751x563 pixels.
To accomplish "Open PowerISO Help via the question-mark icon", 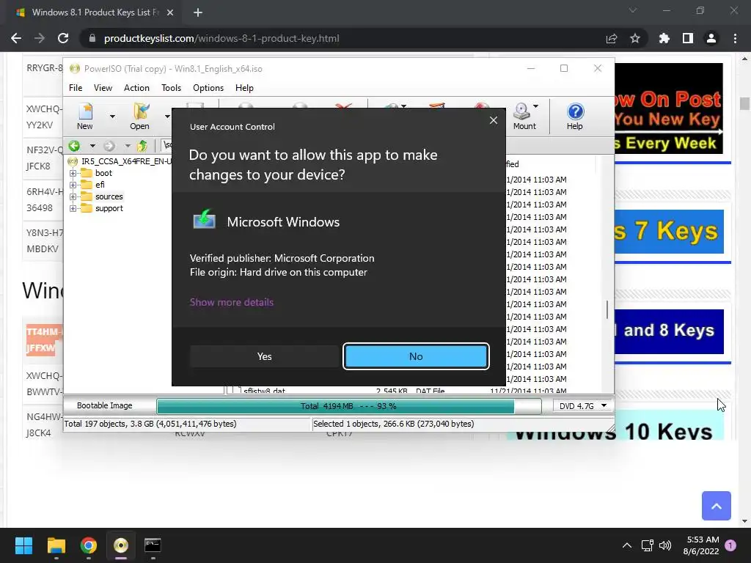I will [x=575, y=117].
